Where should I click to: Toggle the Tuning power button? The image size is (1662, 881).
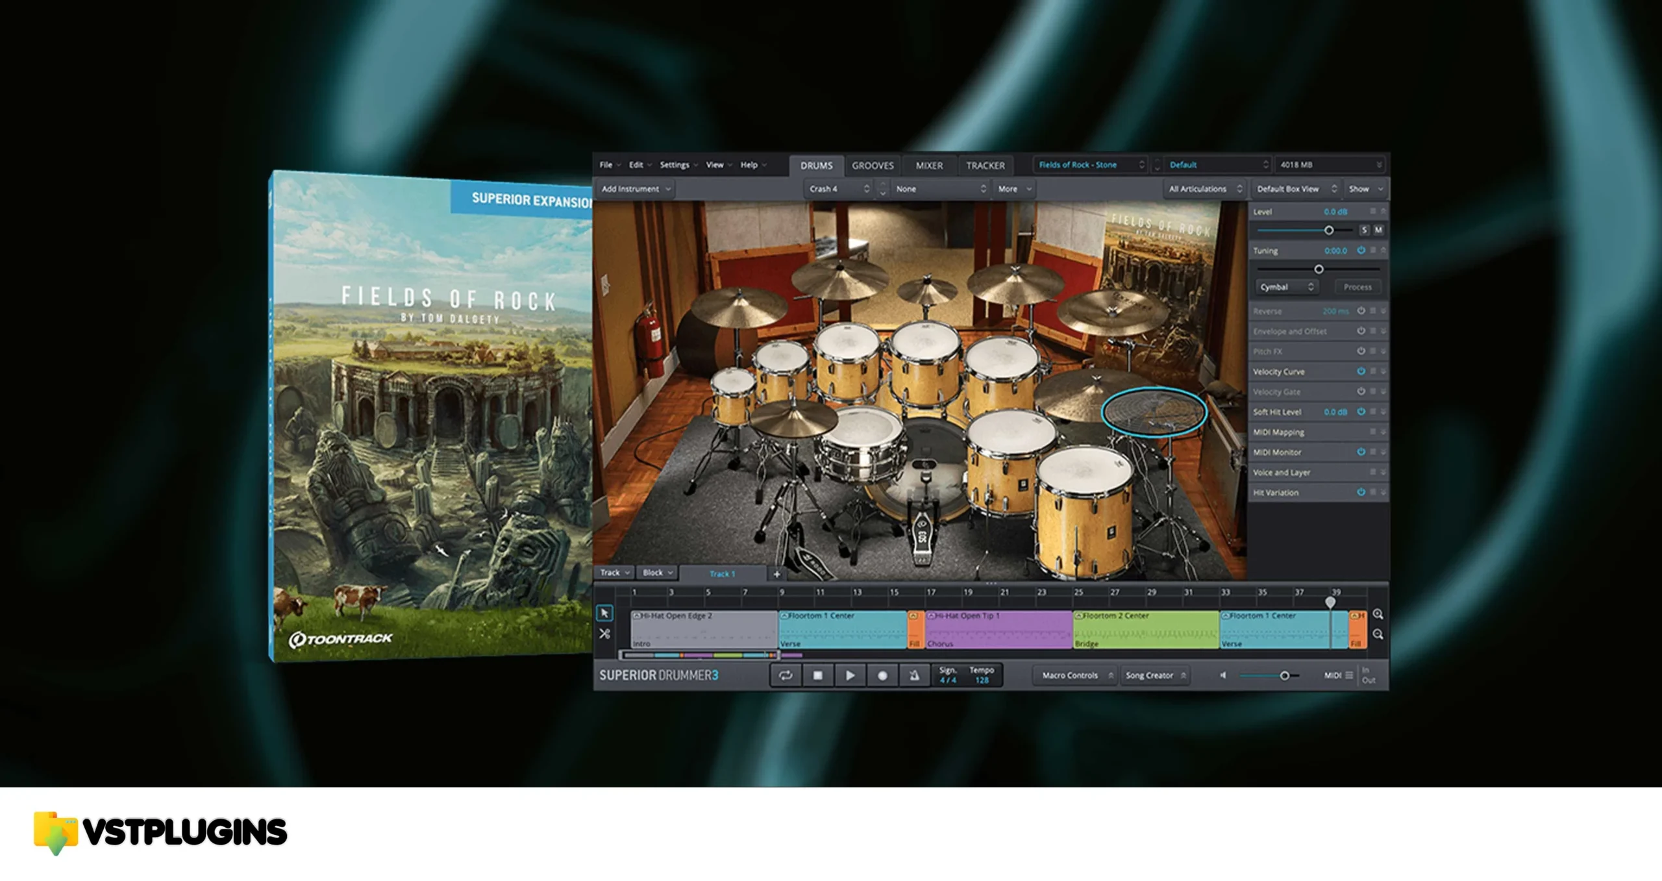(1361, 250)
